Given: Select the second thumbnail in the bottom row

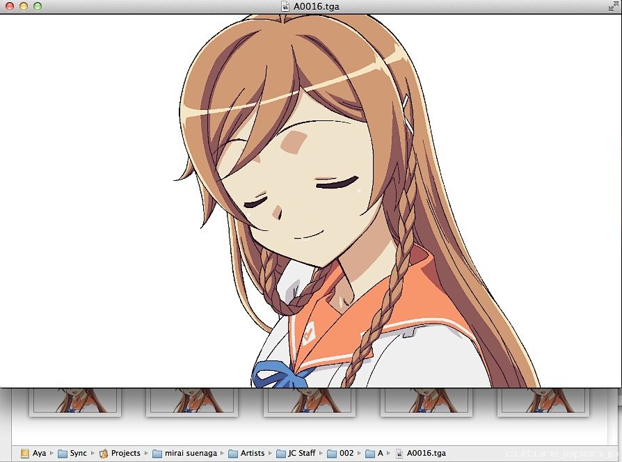Looking at the screenshot, I should click(191, 401).
